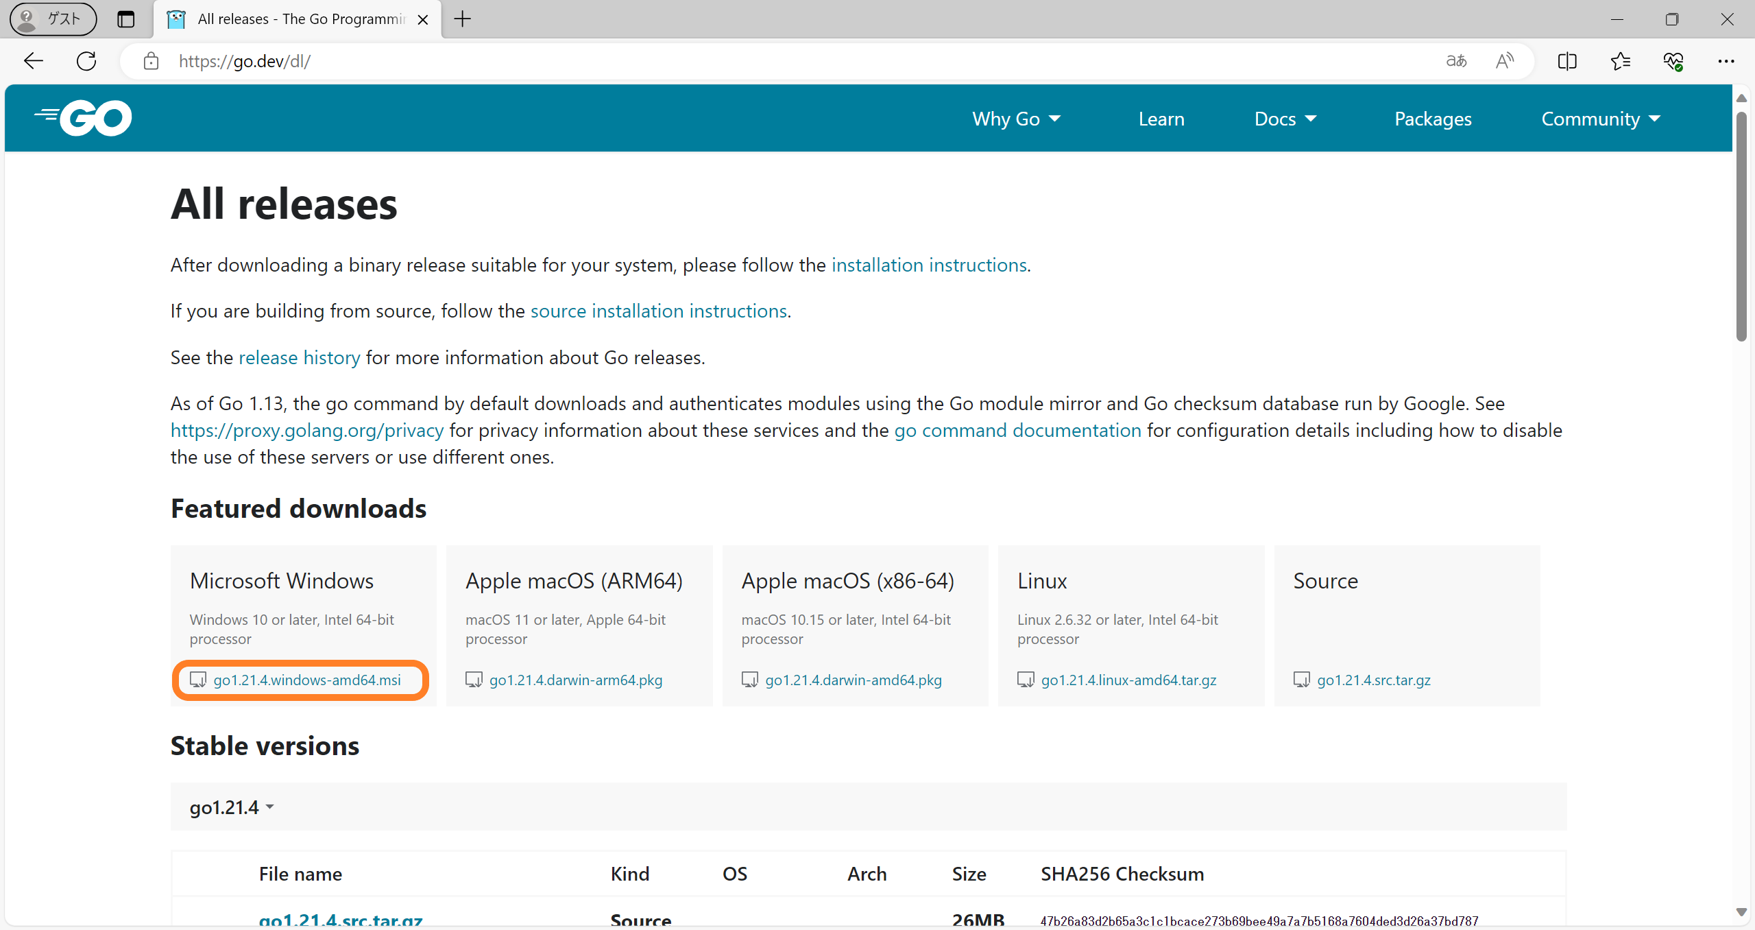This screenshot has width=1755, height=930.
Task: Click the Apple macOS (x86-64) card heading
Action: [848, 581]
